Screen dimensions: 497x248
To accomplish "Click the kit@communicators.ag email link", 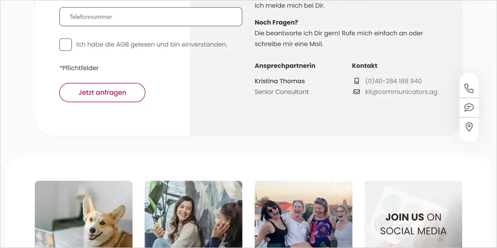I will (x=401, y=92).
